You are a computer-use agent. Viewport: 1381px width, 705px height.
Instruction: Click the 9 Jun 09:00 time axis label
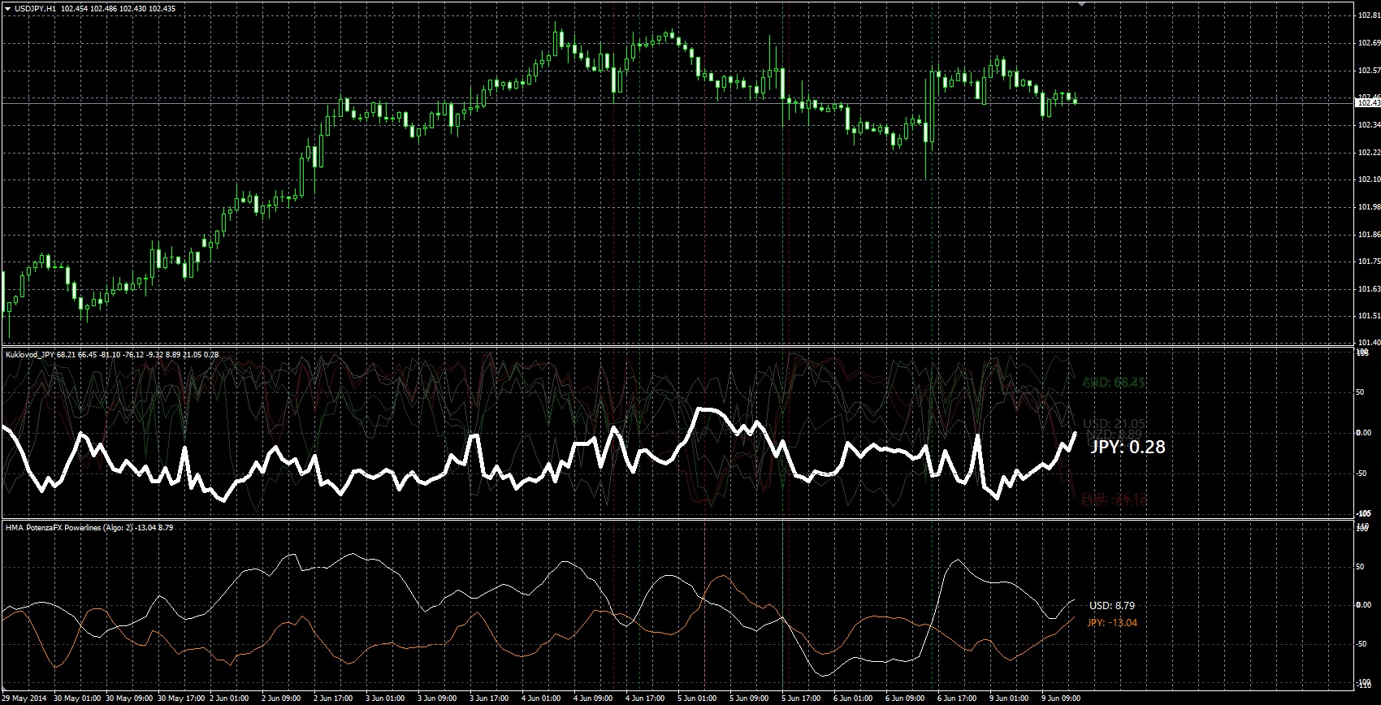[1061, 699]
